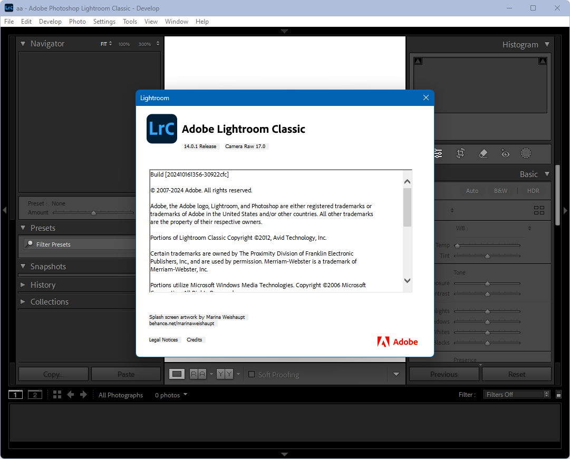Viewport: 570px width, 459px height.
Task: Close the Lightroom About dialog
Action: [426, 98]
